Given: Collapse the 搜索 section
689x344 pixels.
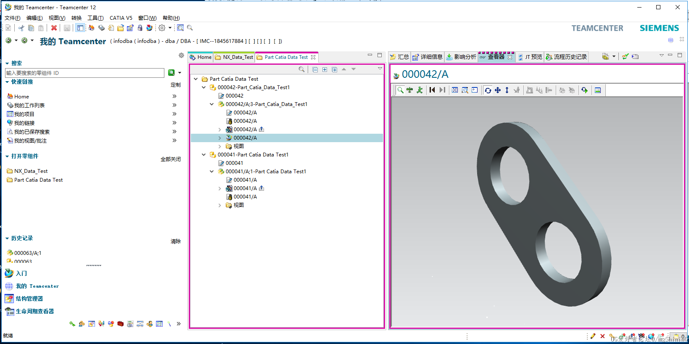Looking at the screenshot, I should click(x=7, y=64).
